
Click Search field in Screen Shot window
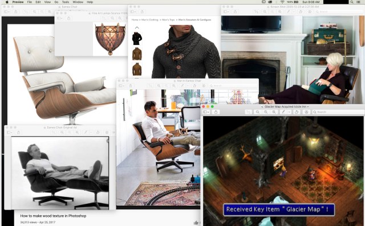[339, 11]
